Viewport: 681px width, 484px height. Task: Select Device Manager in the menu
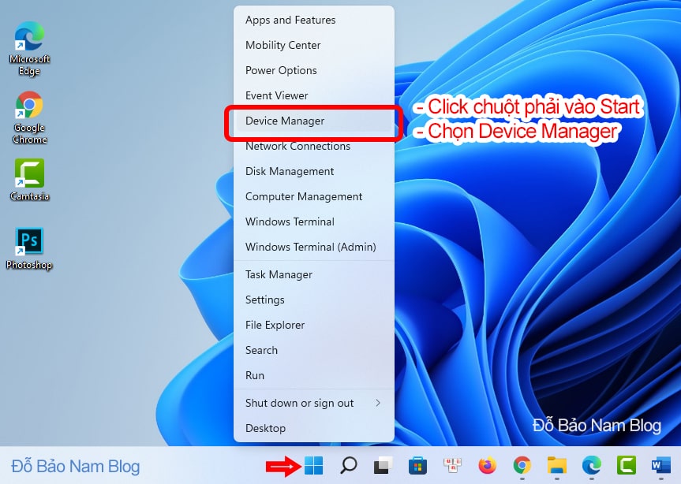point(313,121)
